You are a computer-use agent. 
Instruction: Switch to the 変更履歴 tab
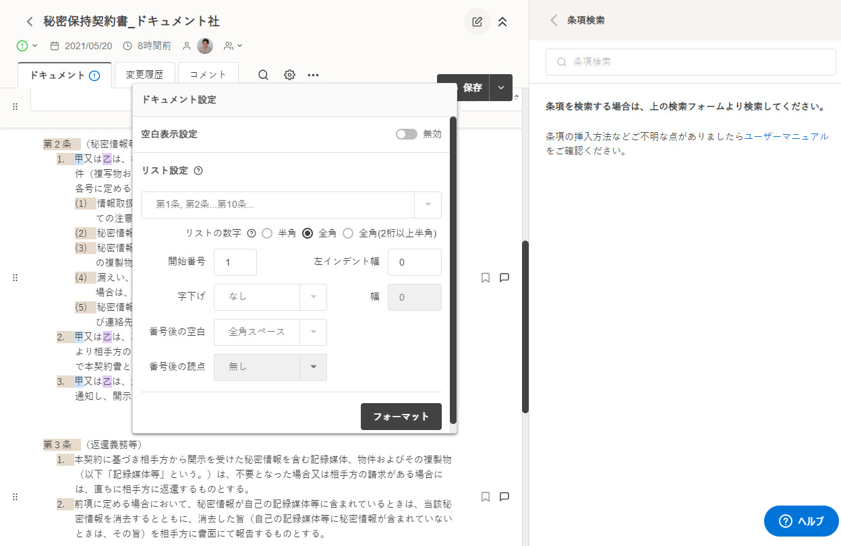pyautogui.click(x=144, y=75)
